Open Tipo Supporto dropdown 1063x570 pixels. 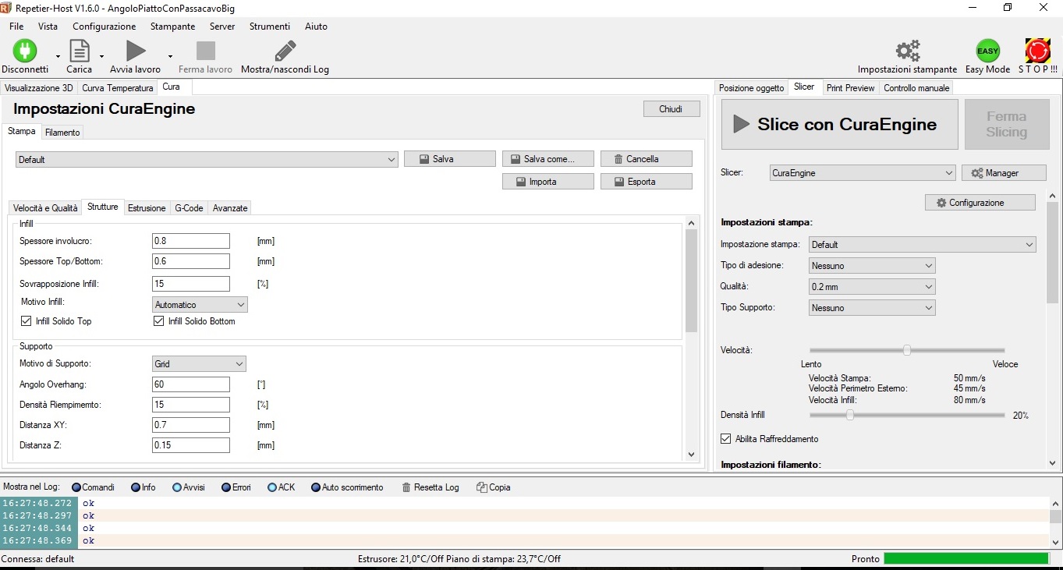tap(872, 308)
